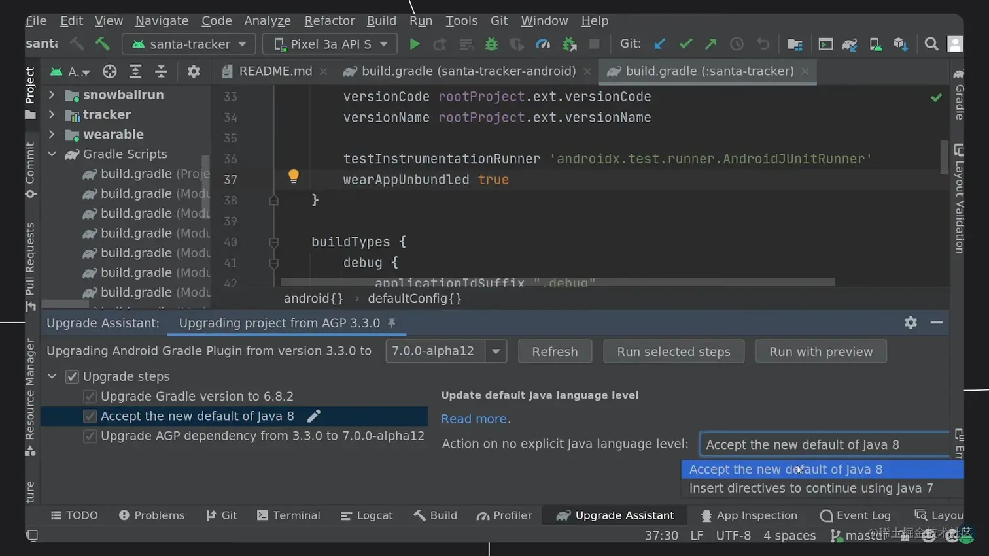Click the android{} breadcrumb

(x=313, y=299)
